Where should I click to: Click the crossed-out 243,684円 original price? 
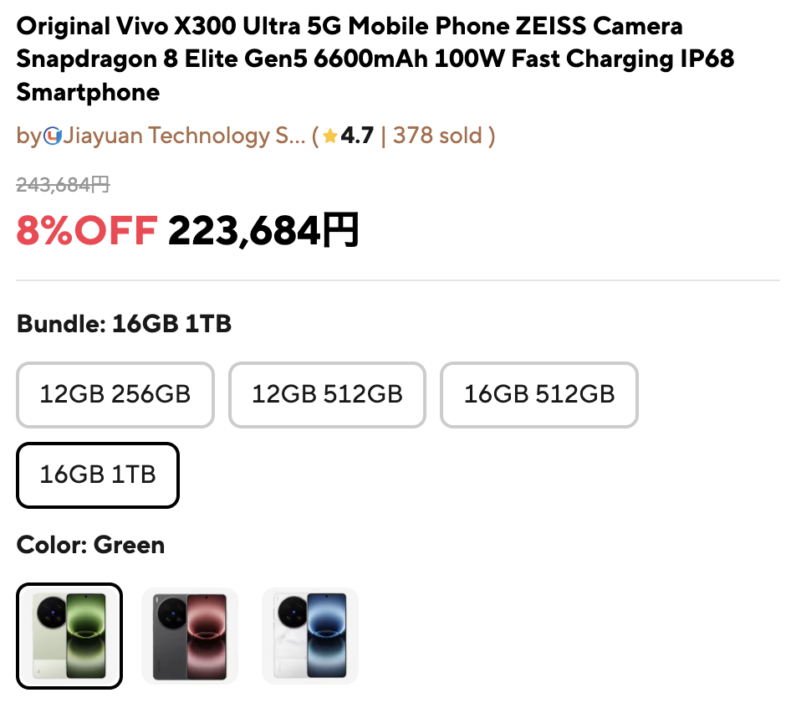tap(63, 185)
